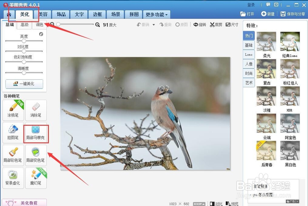The width and height of the screenshot is (308, 206).
Task: Click the 裁剪 crop tool
Action: click(x=216, y=25)
